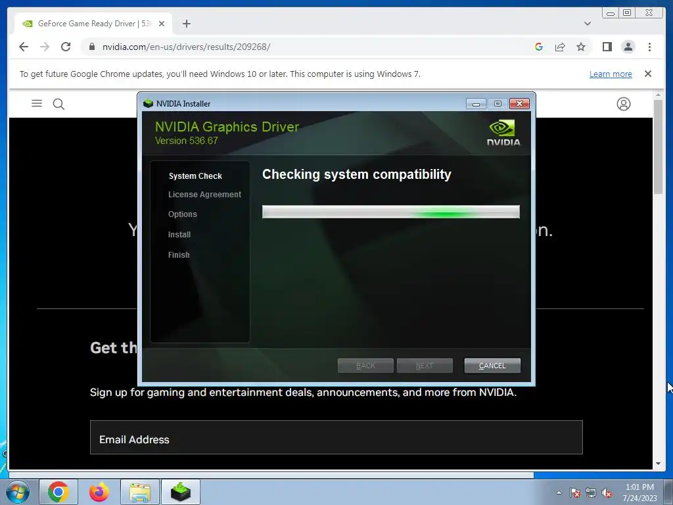Bookmark this page with the star
673x505 pixels.
(581, 47)
